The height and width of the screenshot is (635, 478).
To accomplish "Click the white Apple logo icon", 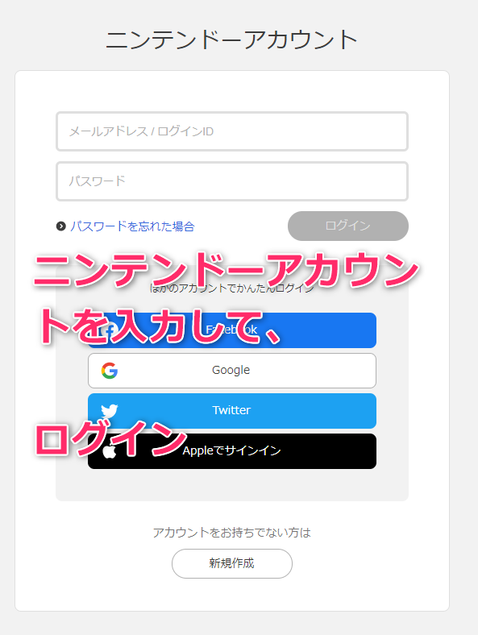I will [x=110, y=450].
